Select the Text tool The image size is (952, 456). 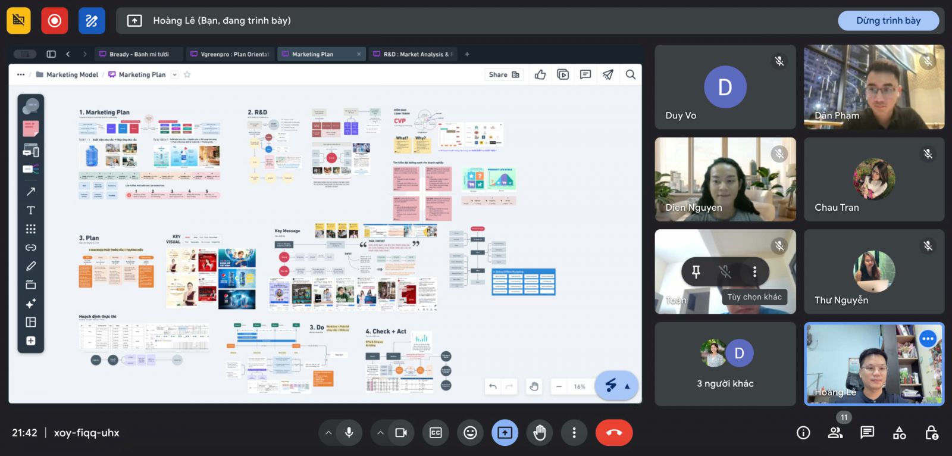pos(31,210)
